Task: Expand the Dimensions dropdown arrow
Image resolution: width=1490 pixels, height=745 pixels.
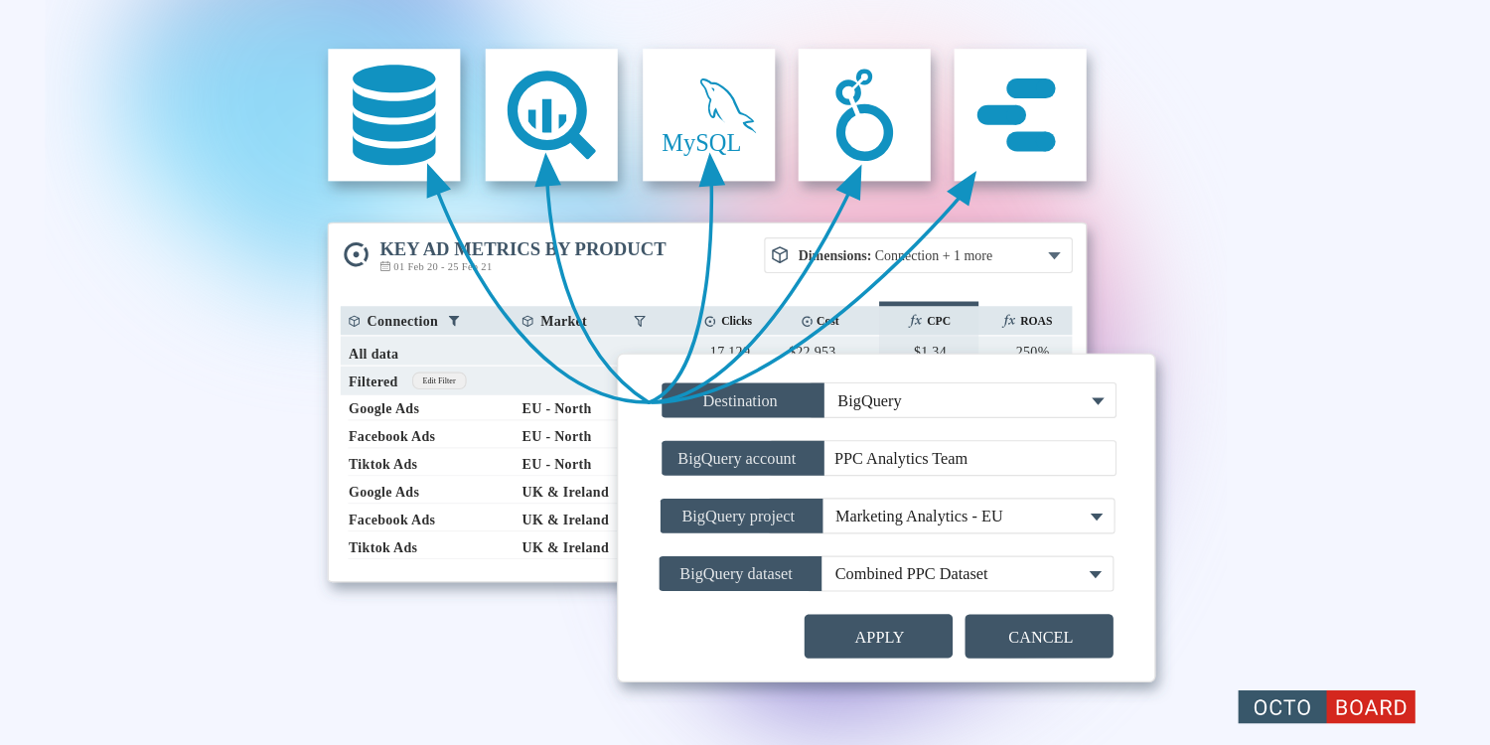Action: point(1055,256)
